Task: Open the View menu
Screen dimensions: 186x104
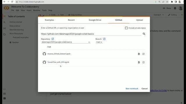Action: pyautogui.click(x=23, y=10)
